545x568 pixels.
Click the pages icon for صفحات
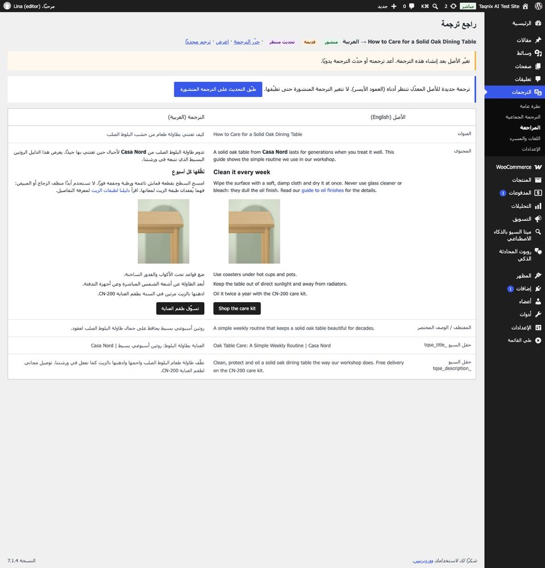(538, 66)
